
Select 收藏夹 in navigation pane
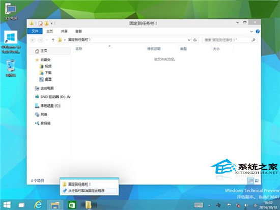(43, 60)
